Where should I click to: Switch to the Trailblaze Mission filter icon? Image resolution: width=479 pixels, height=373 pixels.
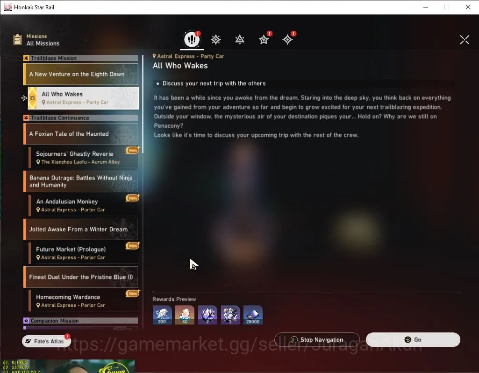[x=216, y=40]
